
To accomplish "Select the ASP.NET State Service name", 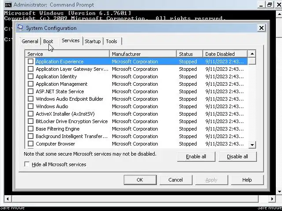I will point(60,91).
